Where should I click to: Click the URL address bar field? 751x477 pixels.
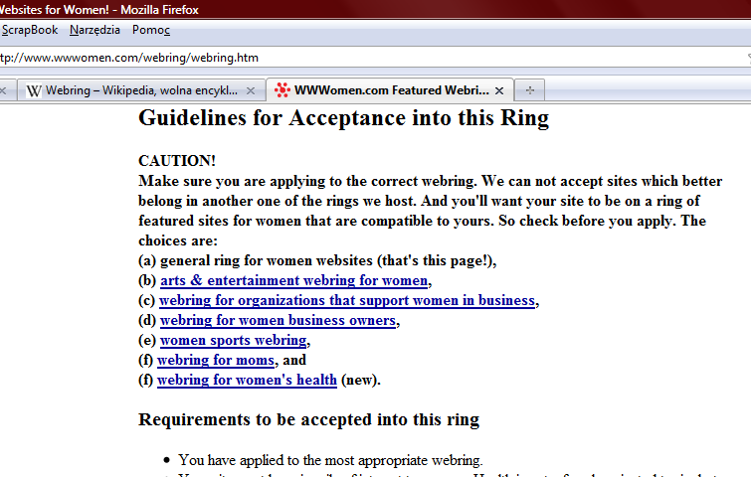point(374,58)
